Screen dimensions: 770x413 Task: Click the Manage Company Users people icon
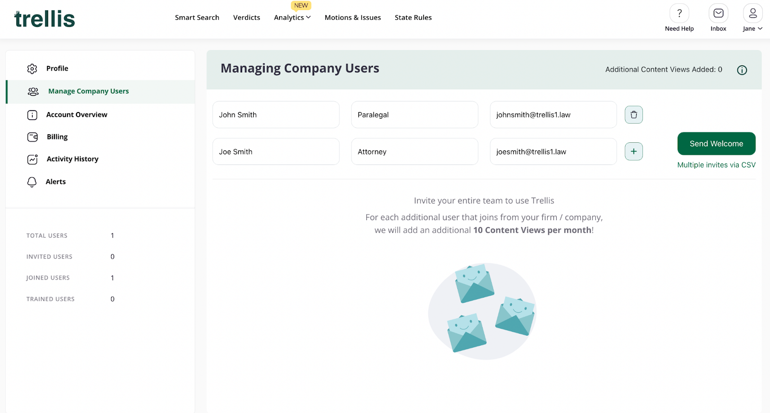(33, 91)
